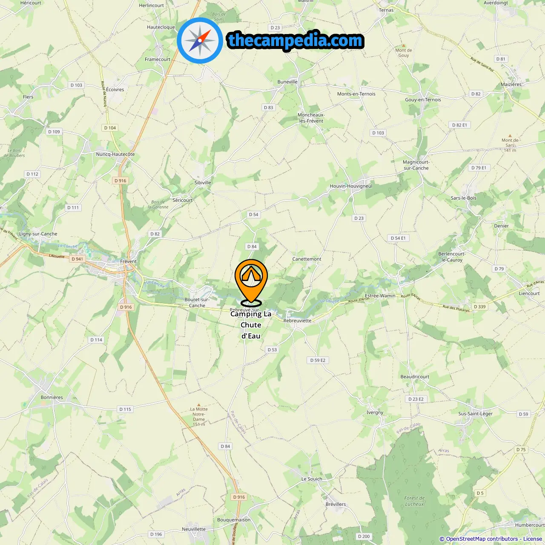Image resolution: width=545 pixels, height=545 pixels.
Task: Select the Rebreuviette village label
Action: 298,321
